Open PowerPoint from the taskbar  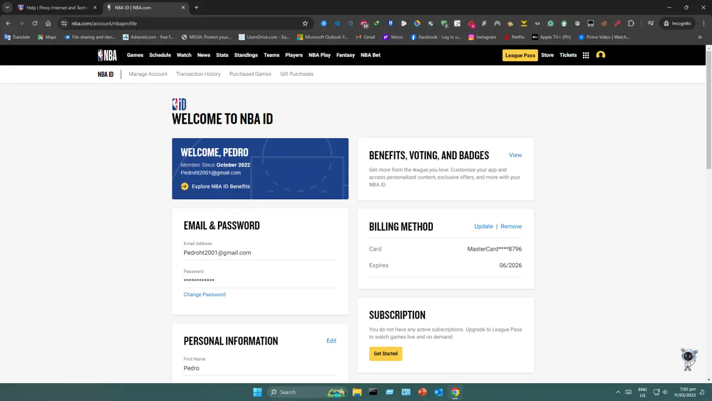pos(422,392)
